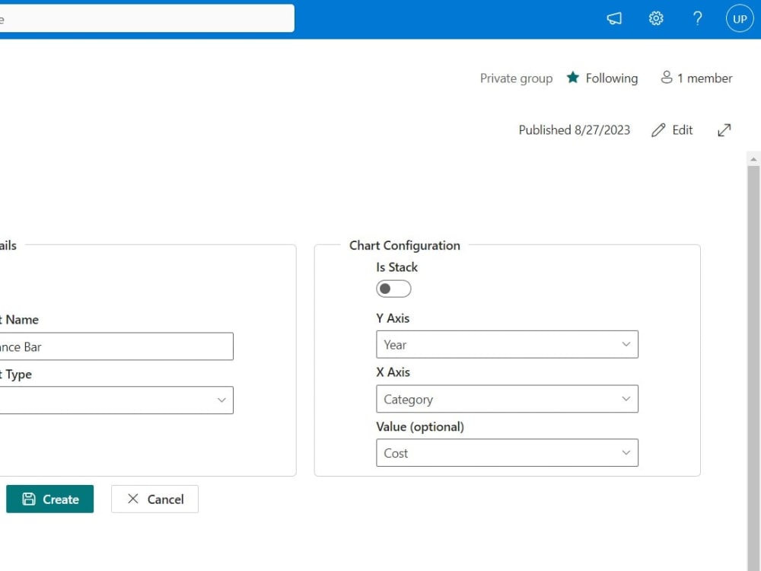Screen dimensions: 761x571
Task: Click the member person icon
Action: pyautogui.click(x=667, y=77)
